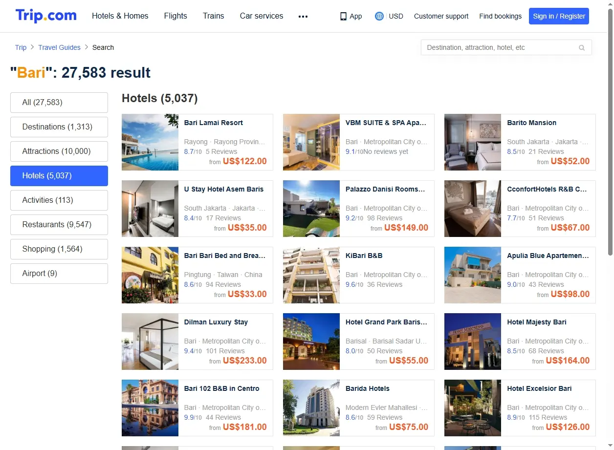Click KiBari B&B title
Image resolution: width=614 pixels, height=450 pixels.
pos(364,256)
